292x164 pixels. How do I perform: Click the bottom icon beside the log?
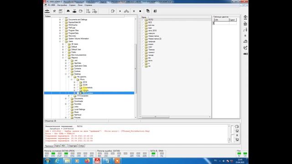[x=237, y=139]
